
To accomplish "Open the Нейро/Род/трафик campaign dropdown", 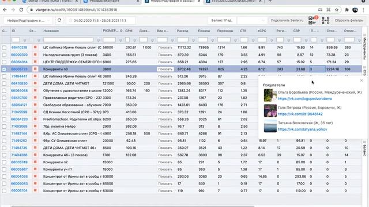I will click(x=28, y=21).
